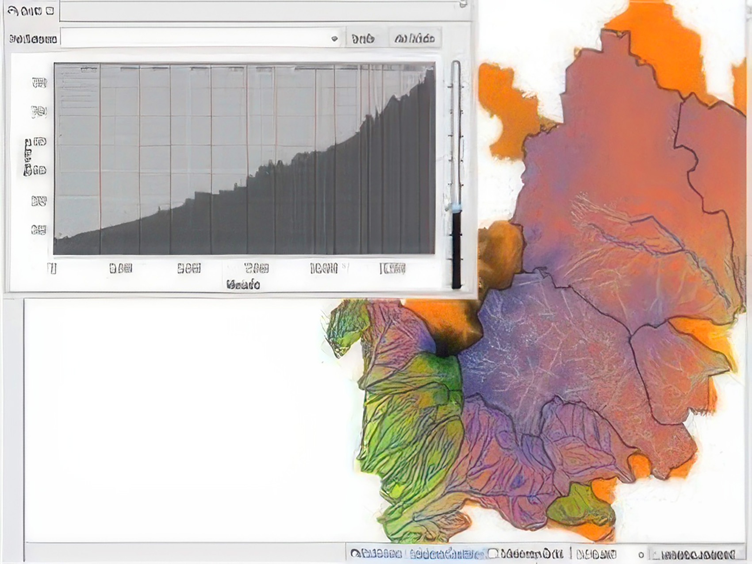Click the small icon at the panel's top-right corner
752x564 pixels.
point(463,4)
